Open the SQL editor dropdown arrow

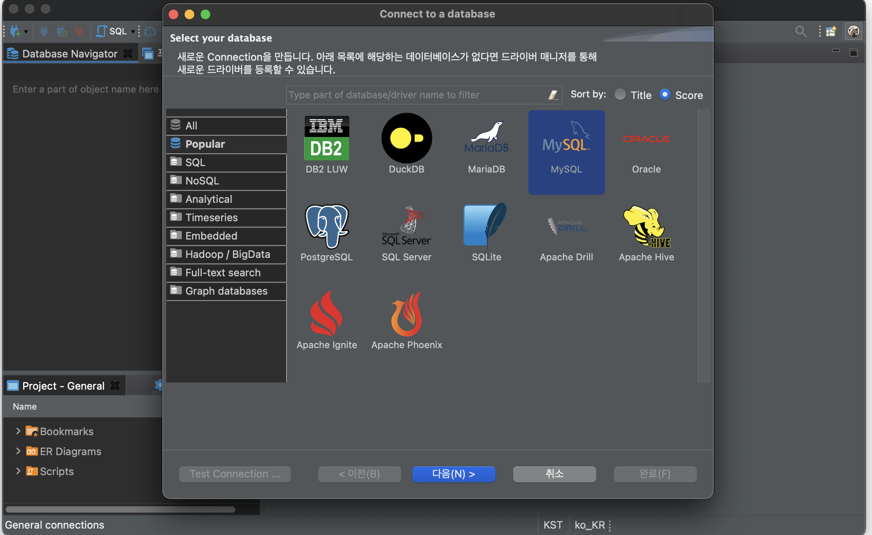[x=133, y=32]
